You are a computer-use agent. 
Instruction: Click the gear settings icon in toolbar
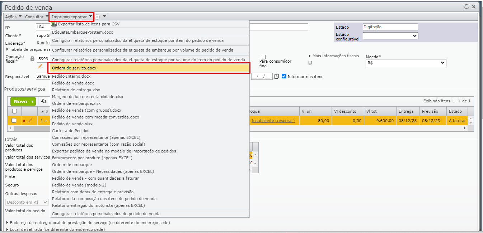click(97, 16)
